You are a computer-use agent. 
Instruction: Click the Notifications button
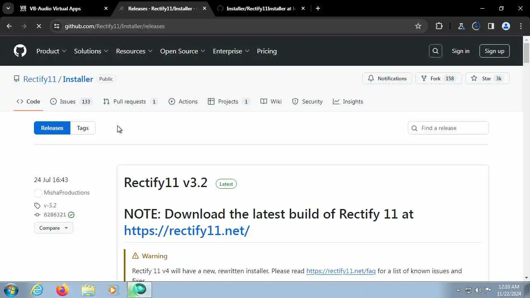(x=387, y=78)
